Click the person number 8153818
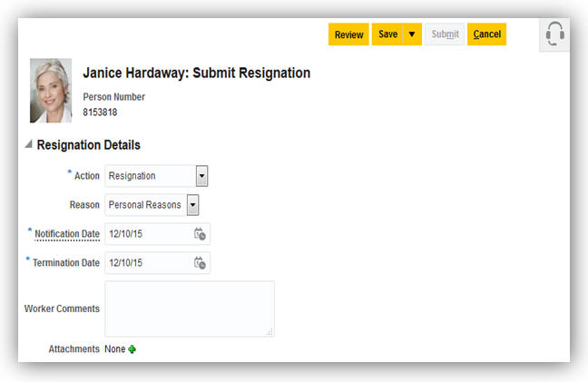The image size is (588, 382). [100, 113]
